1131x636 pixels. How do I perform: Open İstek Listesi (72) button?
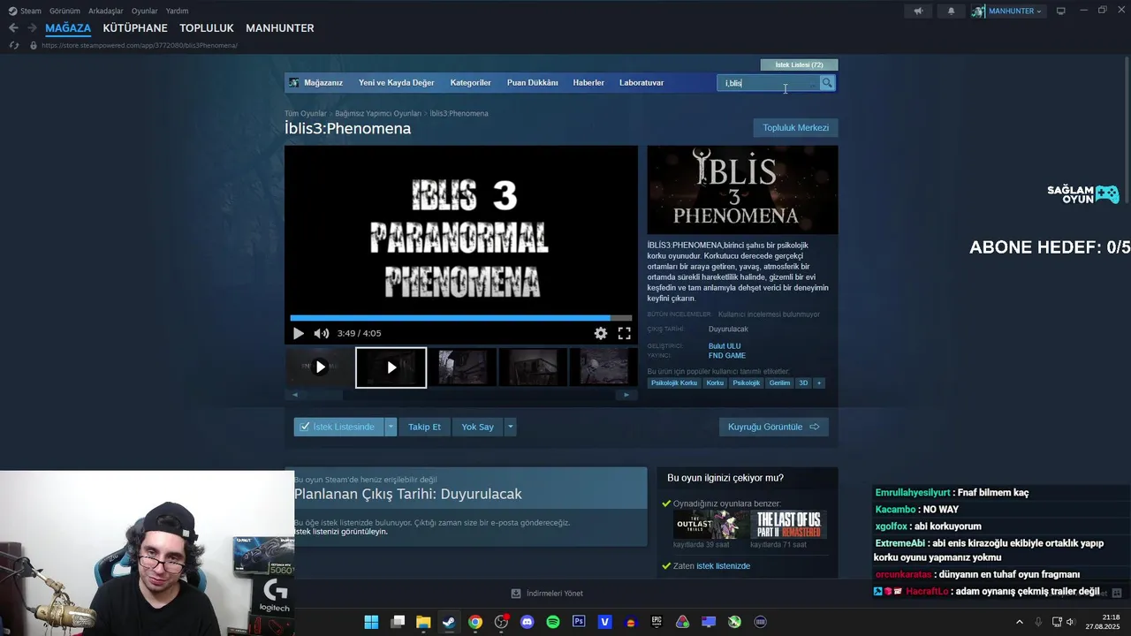click(800, 64)
